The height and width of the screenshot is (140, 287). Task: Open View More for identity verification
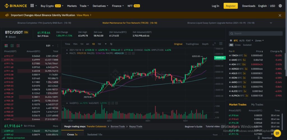tap(84, 15)
